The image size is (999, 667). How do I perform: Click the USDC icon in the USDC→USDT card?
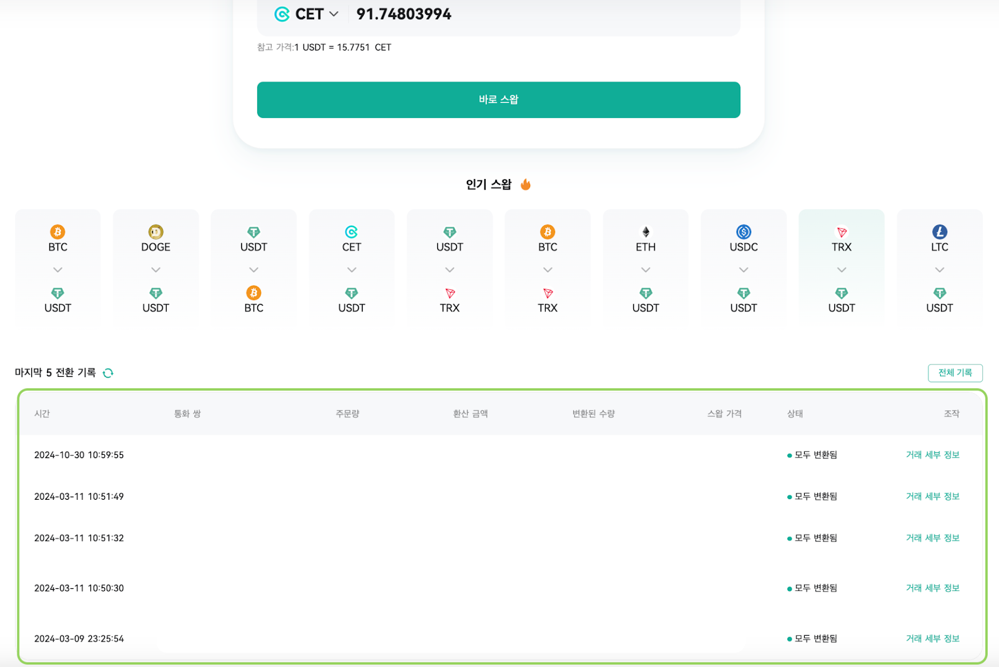(x=743, y=231)
